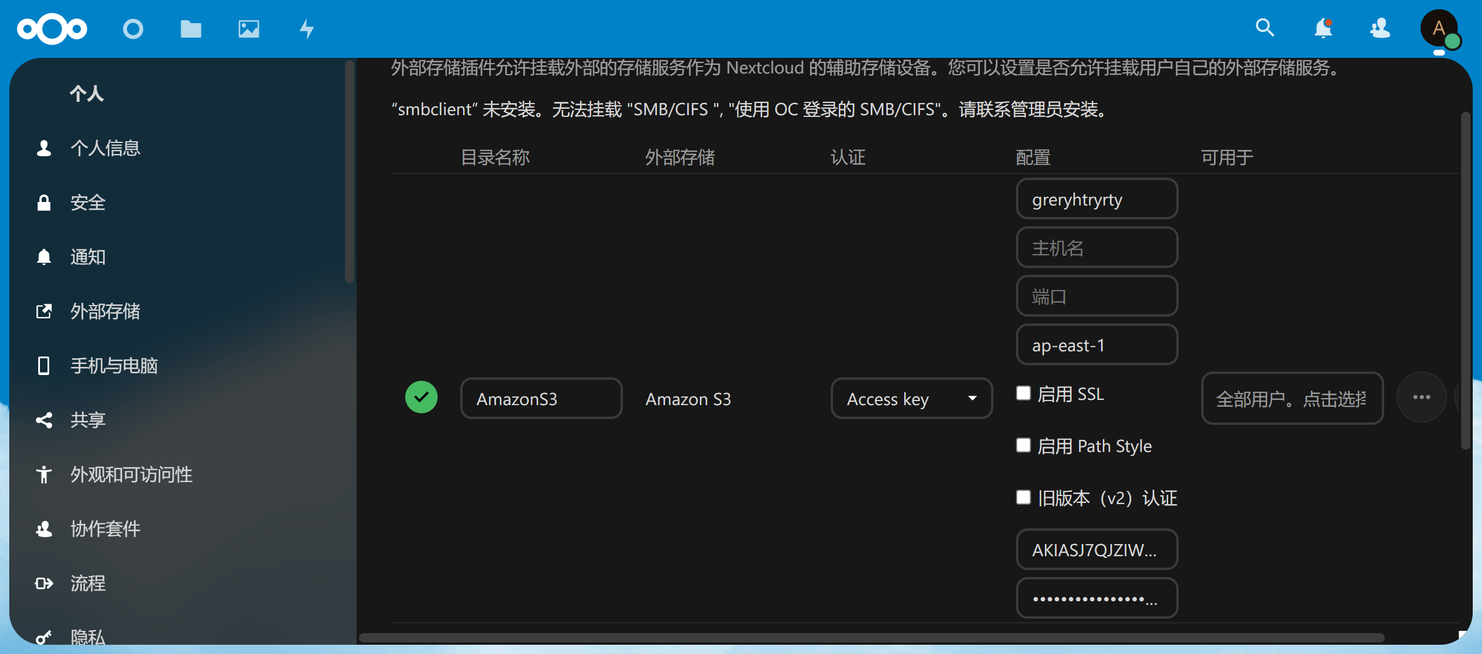
Task: Click the search magnifier icon
Action: (1264, 28)
